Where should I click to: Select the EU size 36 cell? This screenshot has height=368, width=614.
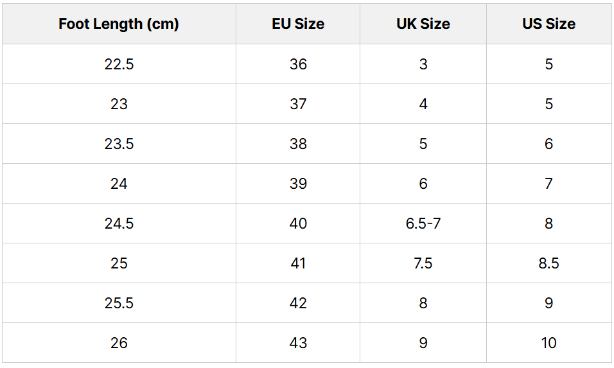click(298, 64)
